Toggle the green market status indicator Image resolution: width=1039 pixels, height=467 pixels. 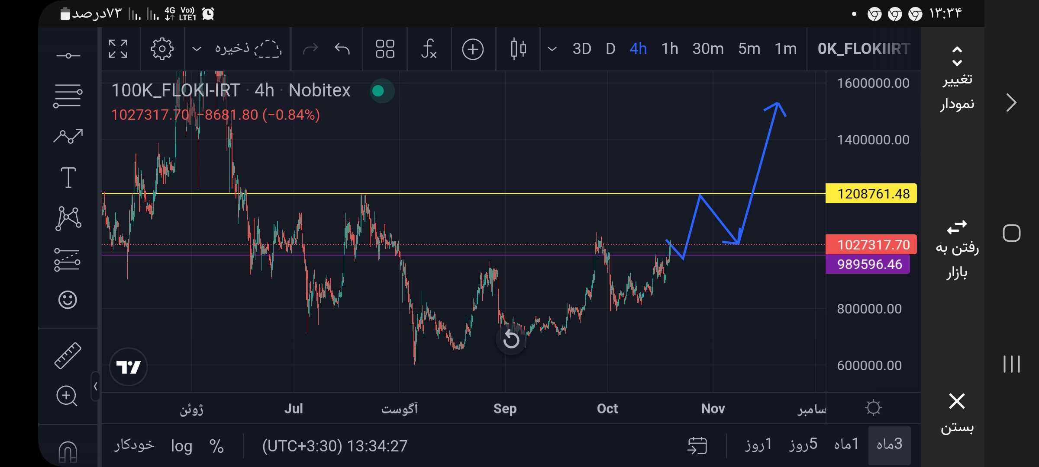(378, 91)
